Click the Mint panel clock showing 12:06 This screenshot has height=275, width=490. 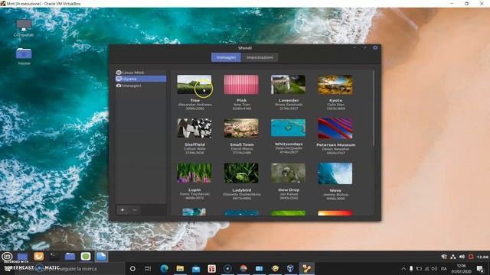click(x=482, y=257)
